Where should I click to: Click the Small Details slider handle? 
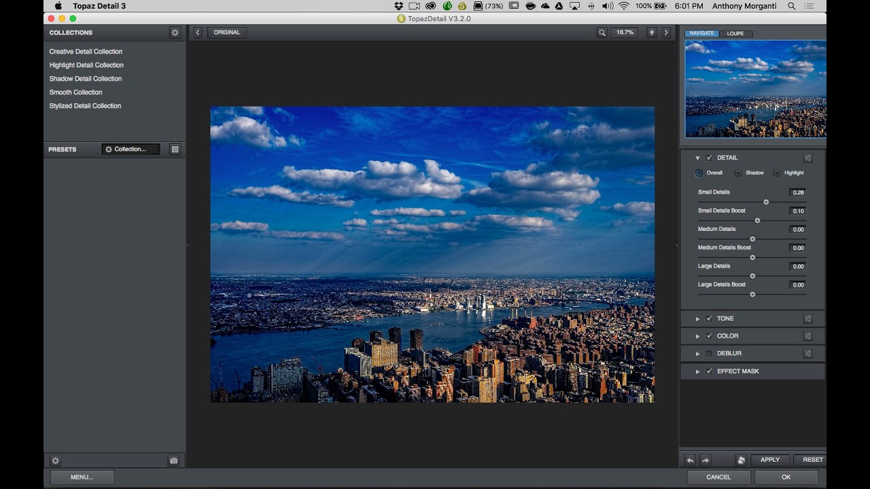[766, 202]
